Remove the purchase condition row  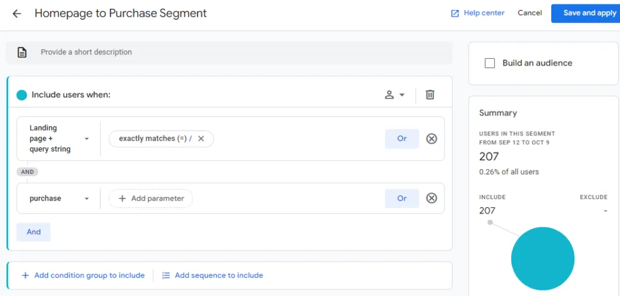pos(431,199)
